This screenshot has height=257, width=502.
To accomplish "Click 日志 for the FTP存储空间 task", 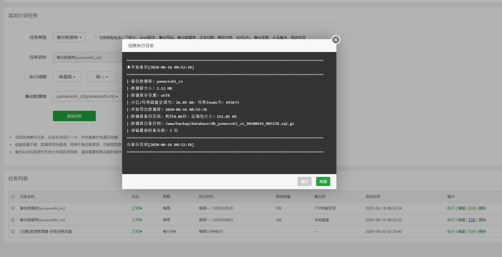I will tap(472, 208).
